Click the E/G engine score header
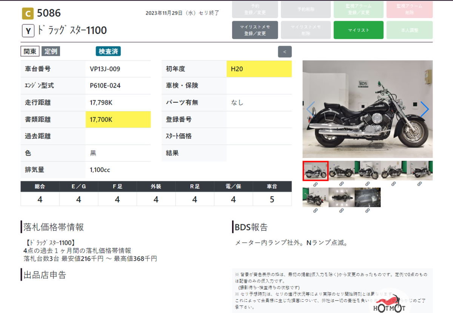Screen dimensions: 453x313 pos(79,187)
